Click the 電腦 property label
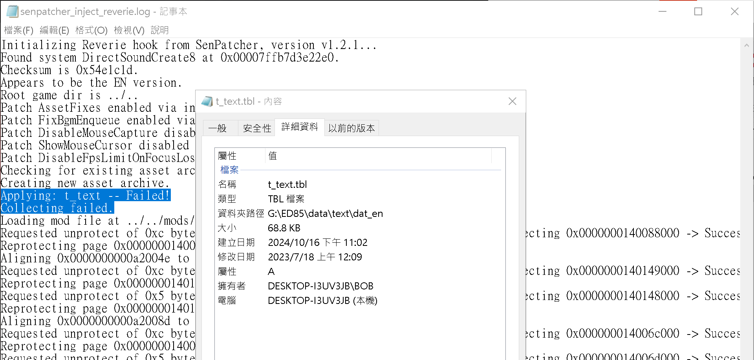 (x=227, y=301)
